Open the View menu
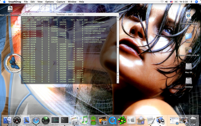Image resolution: width=201 pixels, height=126 pixels. pos(40,2)
